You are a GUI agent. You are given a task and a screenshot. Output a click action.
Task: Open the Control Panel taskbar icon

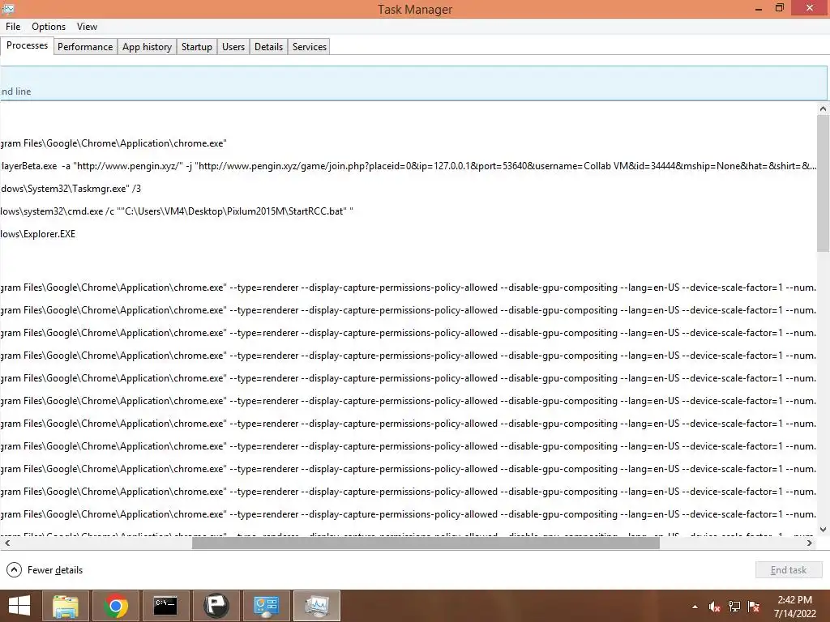266,606
